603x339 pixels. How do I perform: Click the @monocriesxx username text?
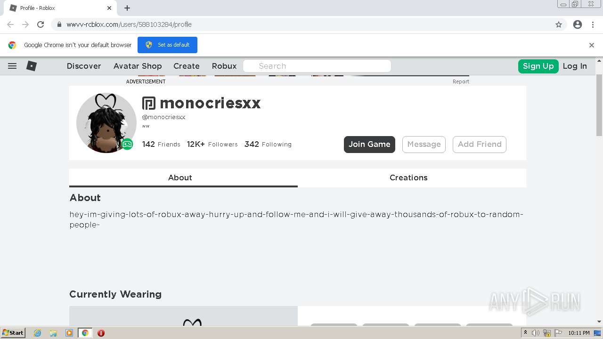coord(163,117)
